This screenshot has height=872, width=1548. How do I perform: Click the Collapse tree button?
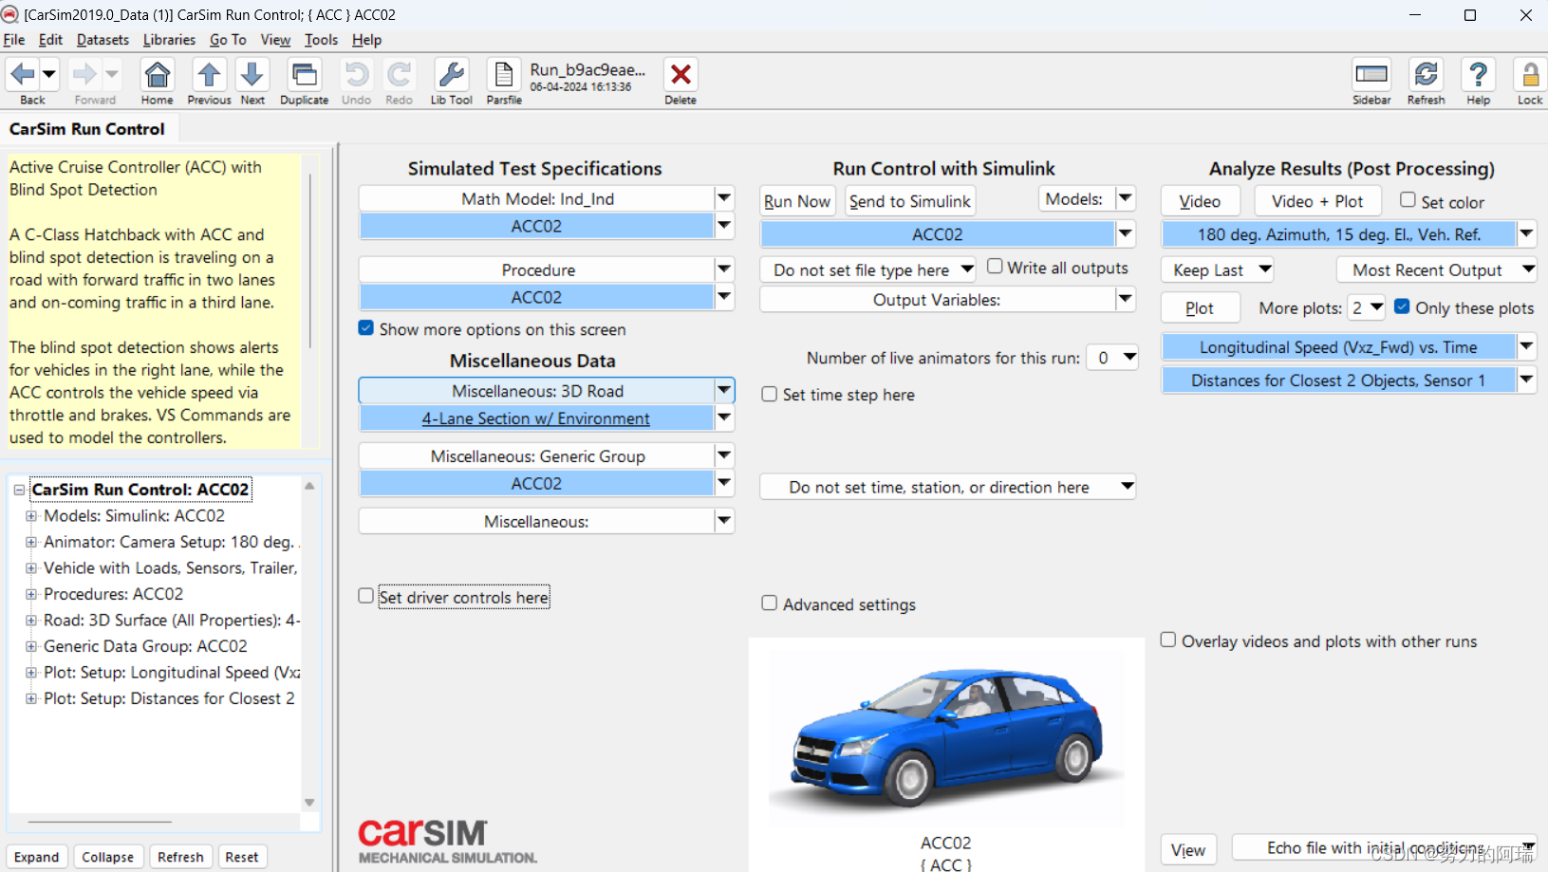108,857
